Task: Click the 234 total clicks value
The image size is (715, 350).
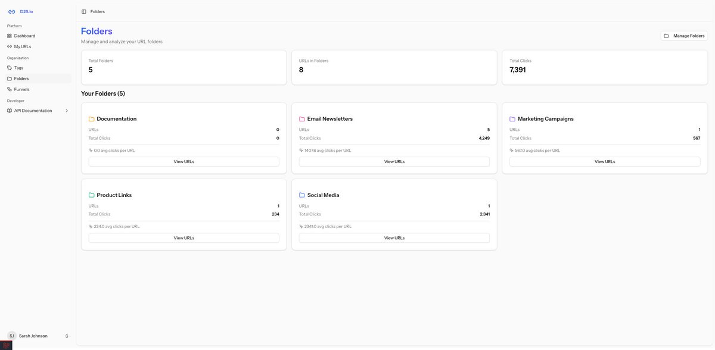Action: click(x=275, y=214)
